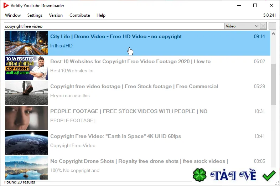Select City Life drone video thumbnail

26,43
